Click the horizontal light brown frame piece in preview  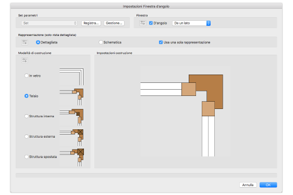[x=189, y=89]
